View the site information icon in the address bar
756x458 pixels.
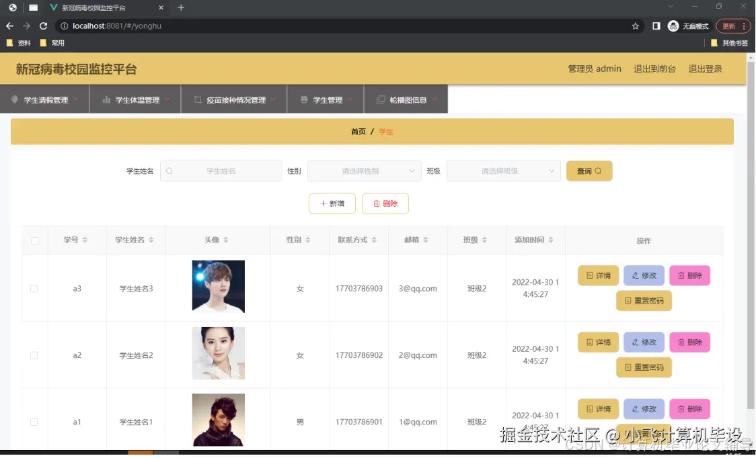(x=64, y=26)
